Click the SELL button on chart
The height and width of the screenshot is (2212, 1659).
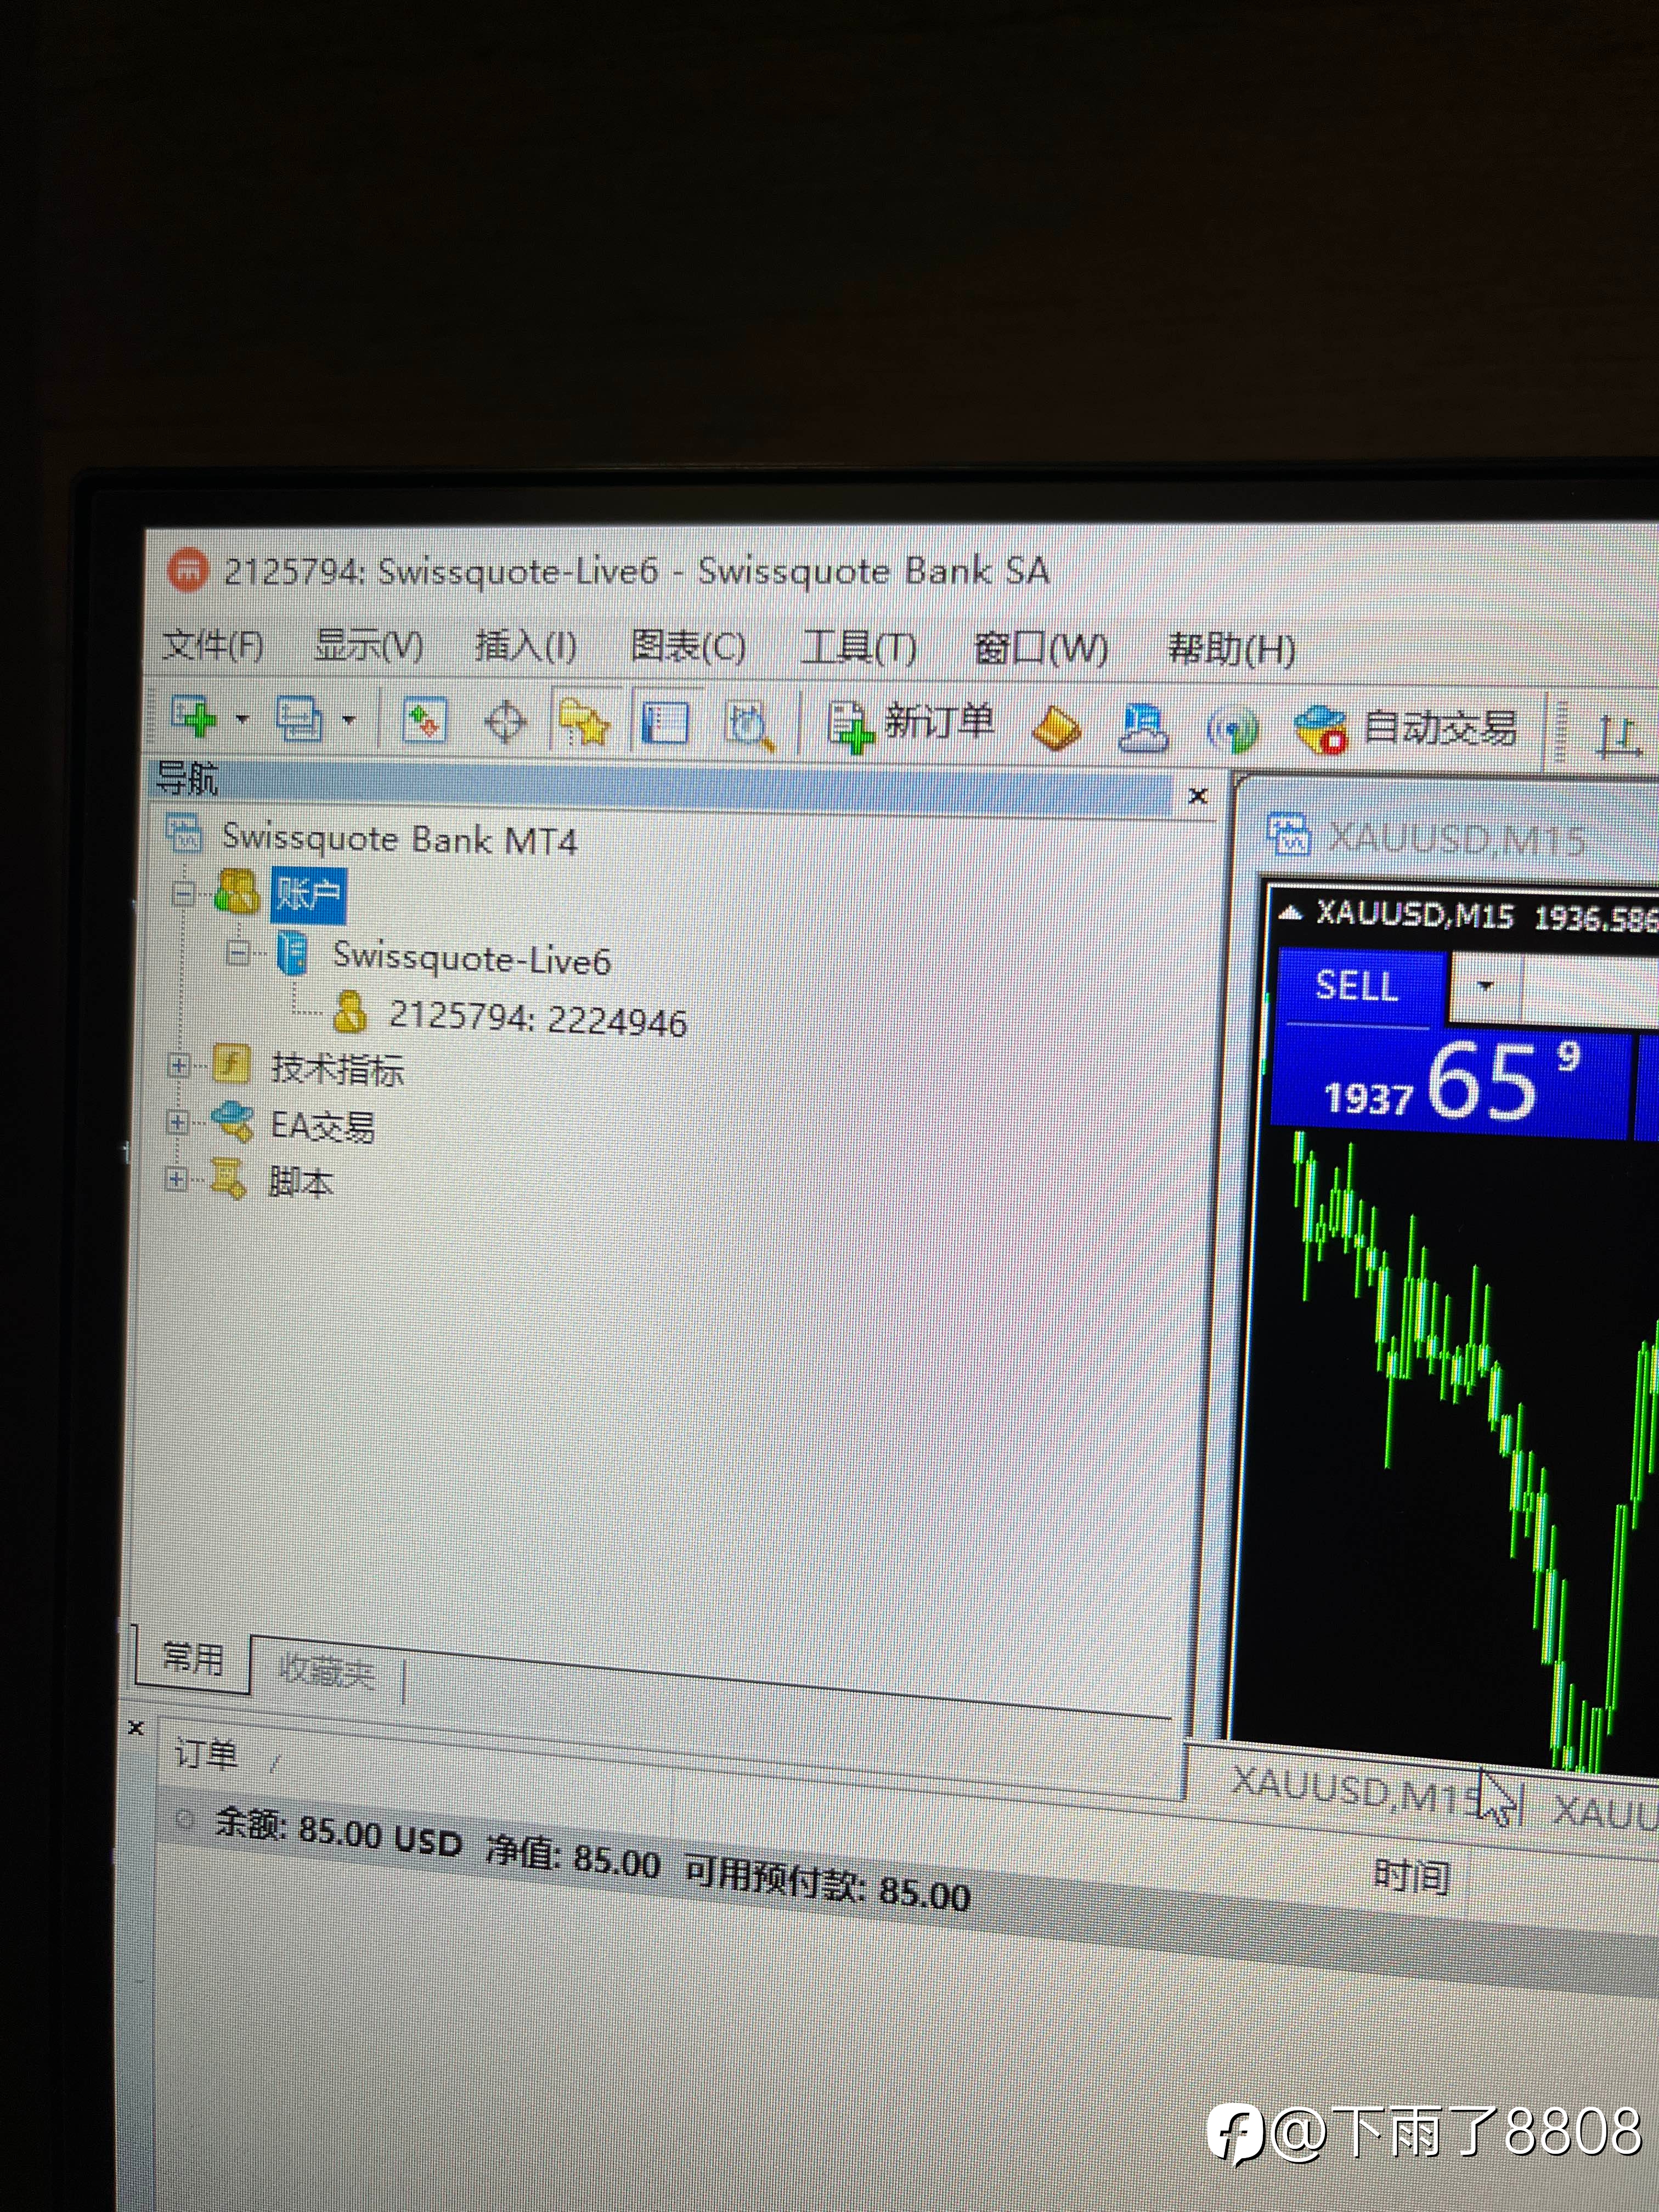[x=1357, y=986]
